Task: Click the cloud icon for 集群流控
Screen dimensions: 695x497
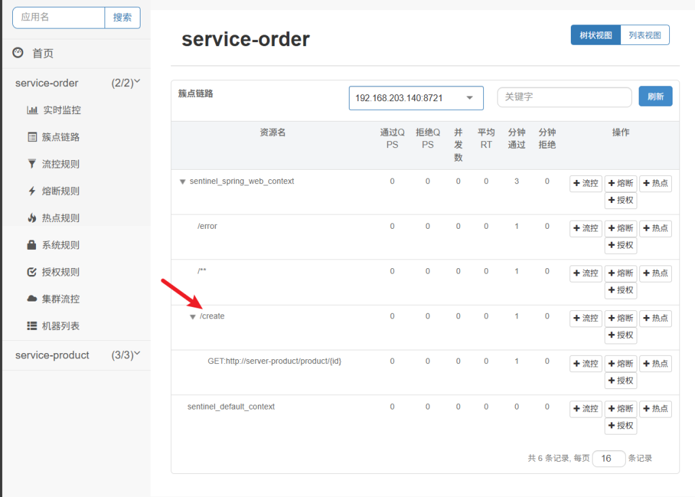Action: tap(32, 299)
